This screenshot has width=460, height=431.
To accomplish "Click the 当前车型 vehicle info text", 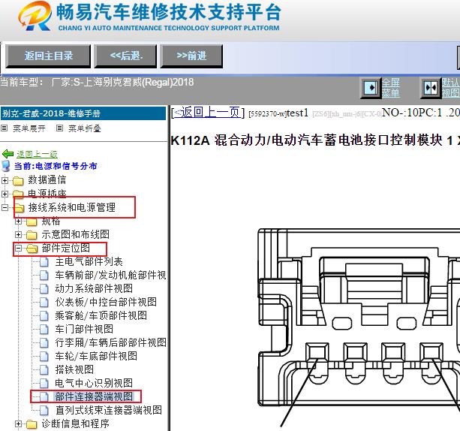I will tap(97, 82).
